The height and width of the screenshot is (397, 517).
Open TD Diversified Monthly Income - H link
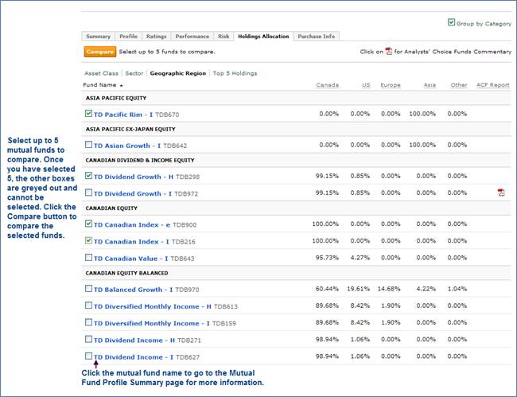[x=153, y=306]
